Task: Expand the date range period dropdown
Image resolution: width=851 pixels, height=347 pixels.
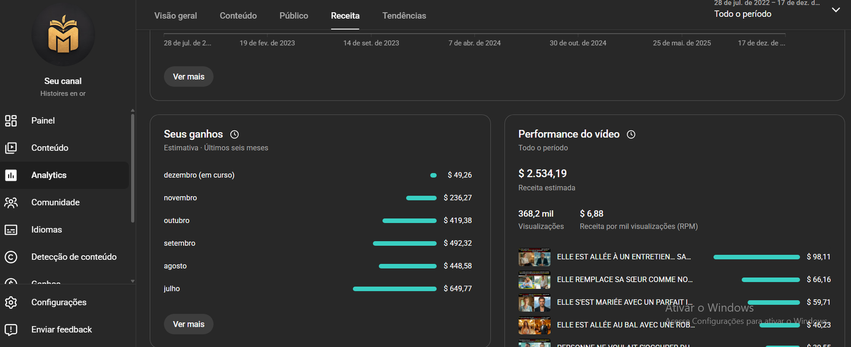Action: pos(836,10)
